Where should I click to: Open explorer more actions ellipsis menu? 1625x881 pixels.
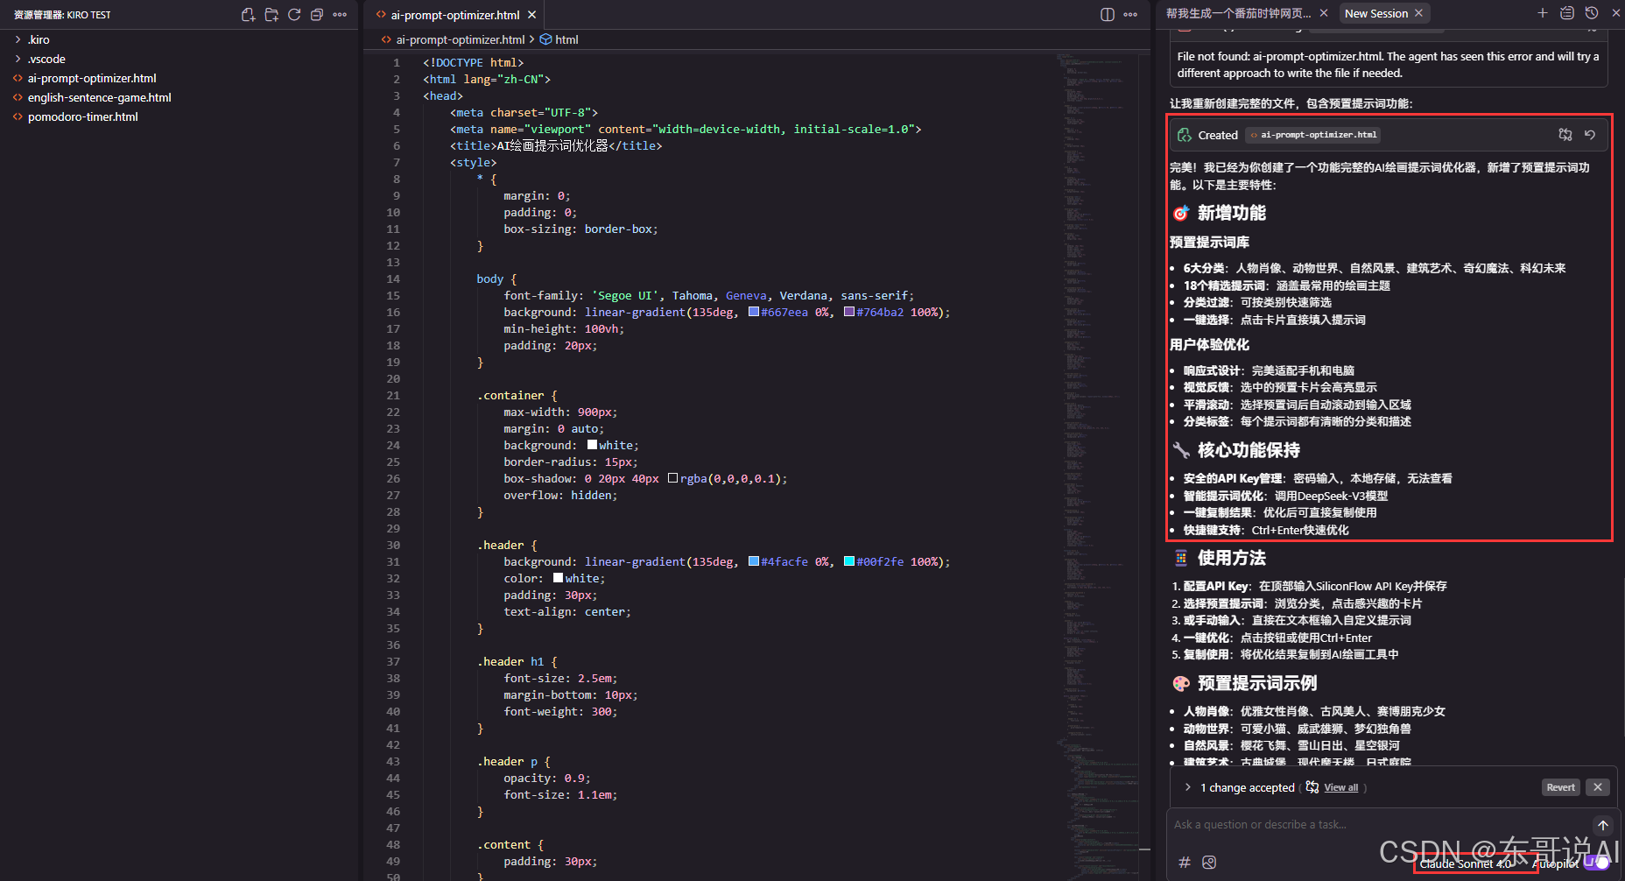pyautogui.click(x=340, y=15)
